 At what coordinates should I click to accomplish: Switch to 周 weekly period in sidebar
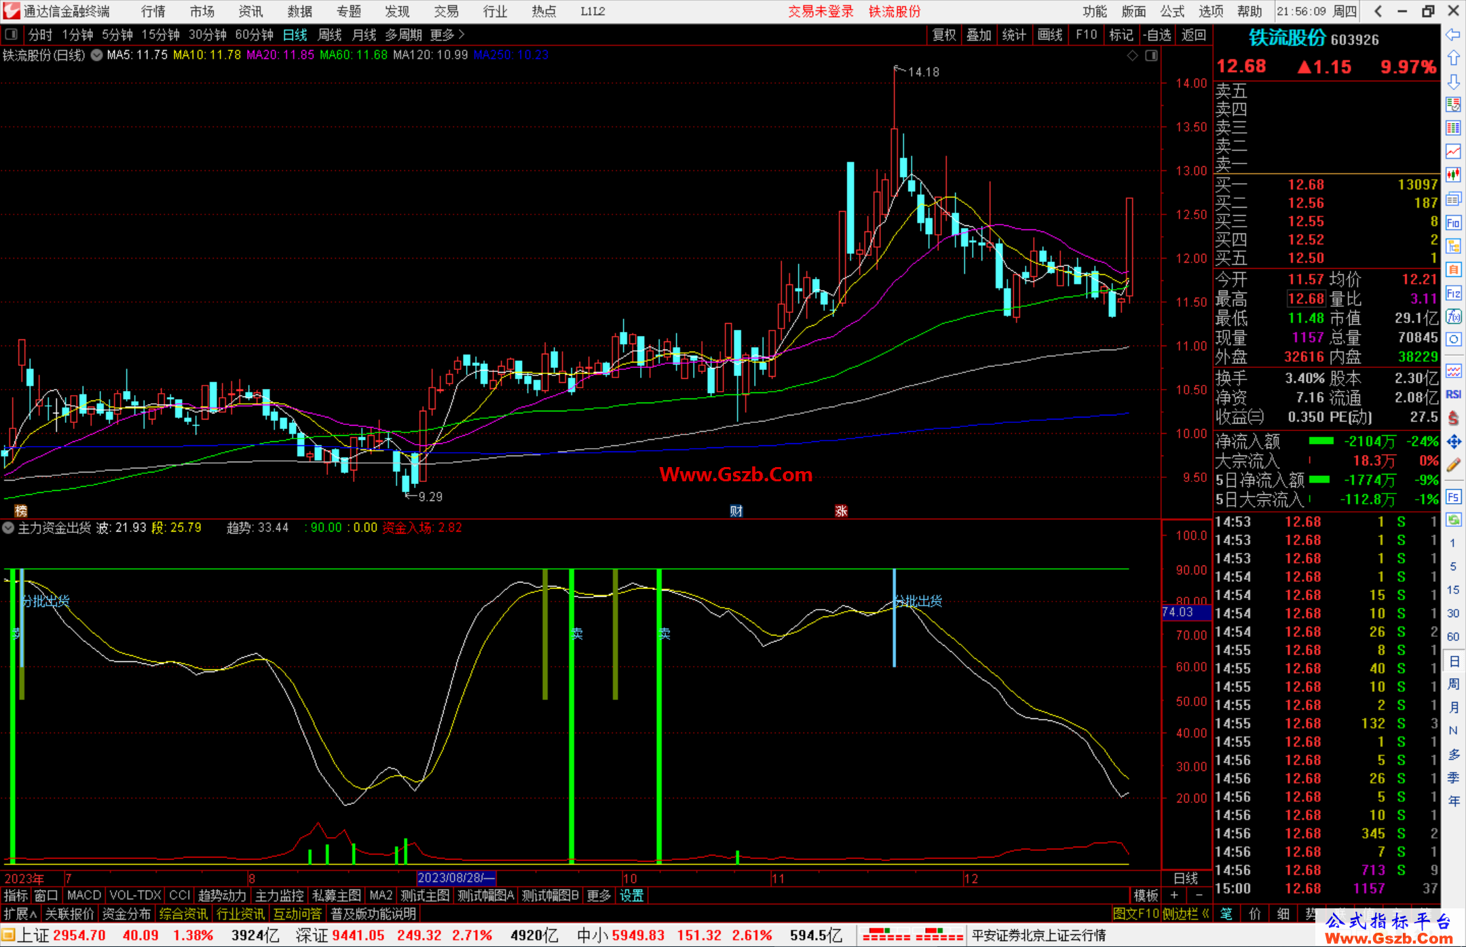[x=1454, y=684]
